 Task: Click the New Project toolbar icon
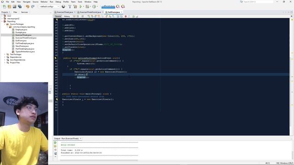pyautogui.click(x=9, y=6)
